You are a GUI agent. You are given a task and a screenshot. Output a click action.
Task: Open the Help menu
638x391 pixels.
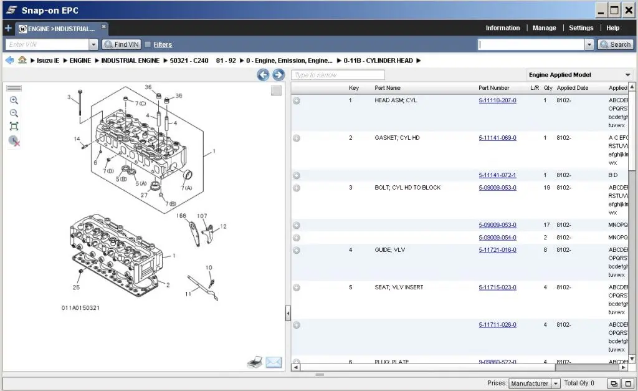point(613,28)
